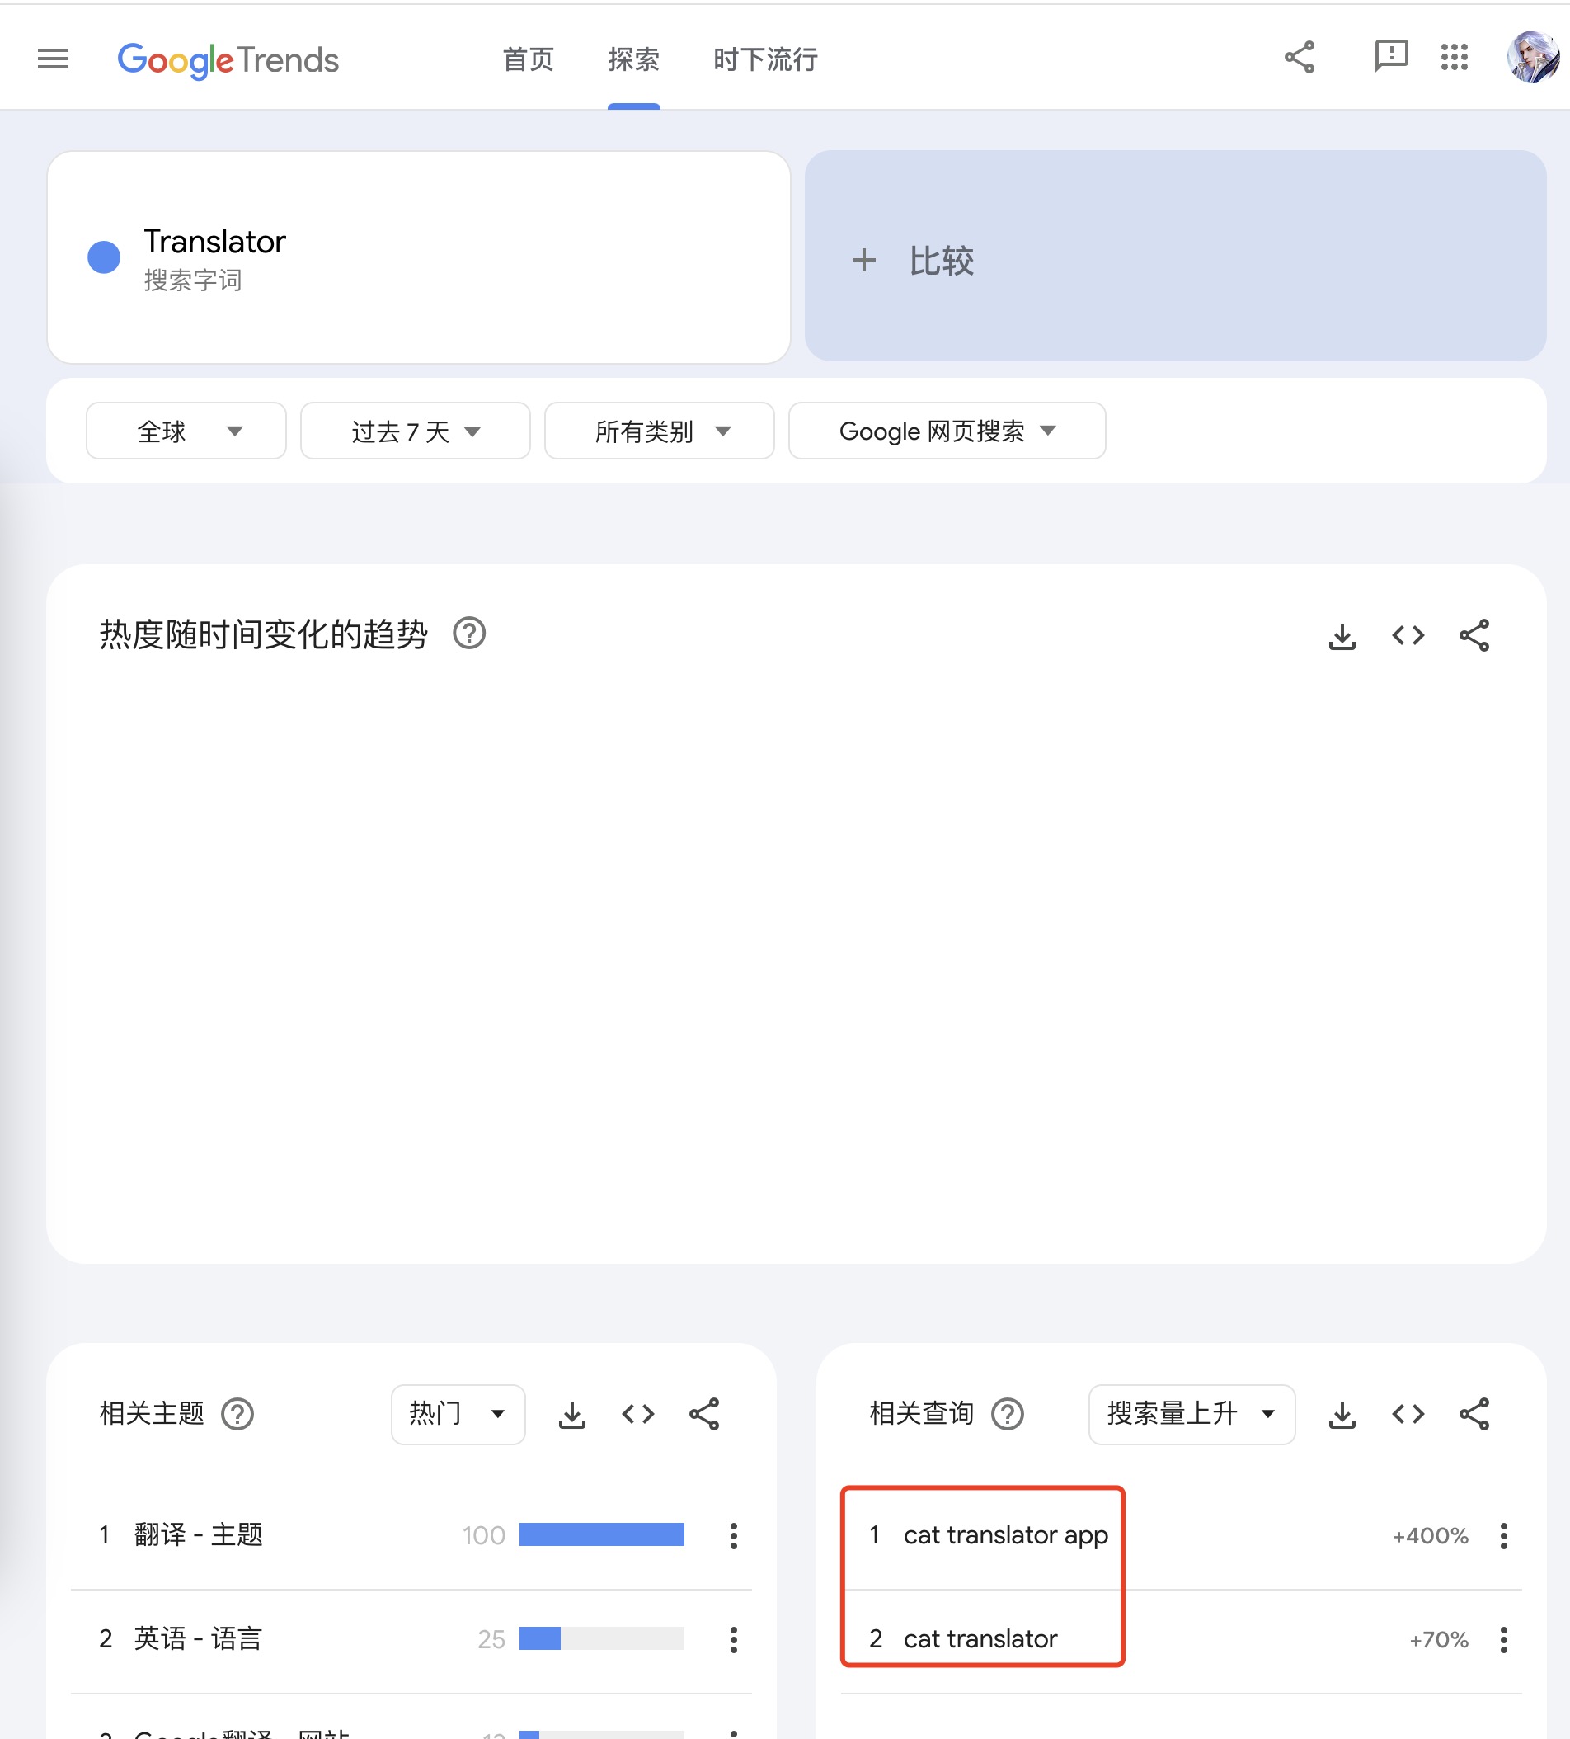The image size is (1570, 1739).
Task: Open the account profile avatar
Action: [1532, 57]
